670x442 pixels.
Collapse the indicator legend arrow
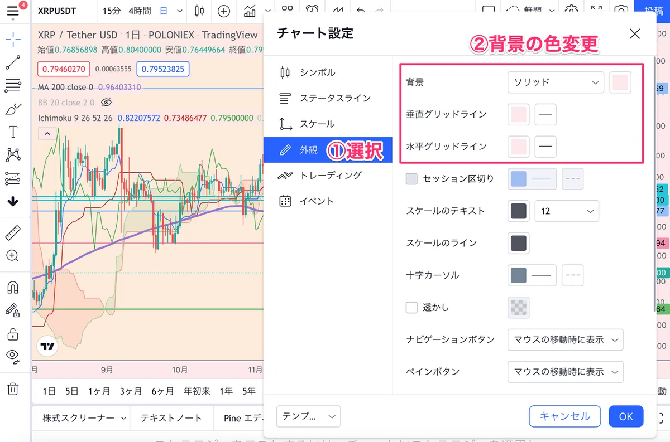[47, 134]
